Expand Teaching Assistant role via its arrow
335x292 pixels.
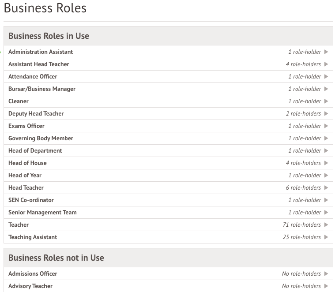click(x=326, y=237)
